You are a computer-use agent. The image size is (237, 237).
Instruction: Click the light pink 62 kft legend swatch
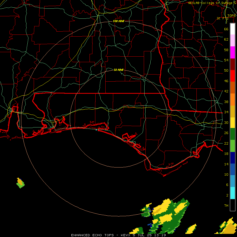(x=233, y=40)
